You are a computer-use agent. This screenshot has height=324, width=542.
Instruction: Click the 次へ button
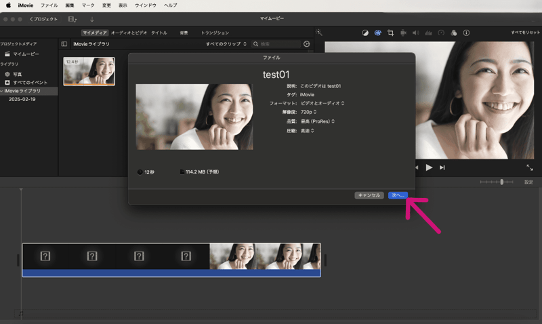tap(398, 195)
